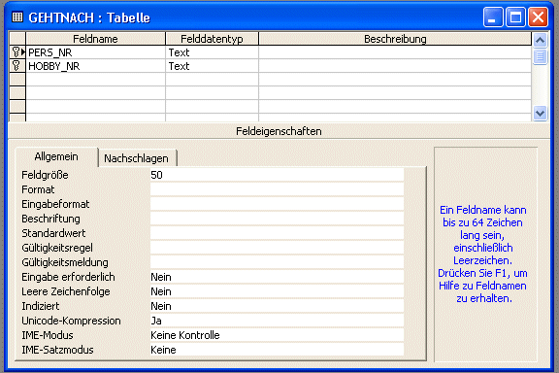This screenshot has height=373, width=559.
Task: Click the Felddatentyp column header
Action: [x=212, y=39]
